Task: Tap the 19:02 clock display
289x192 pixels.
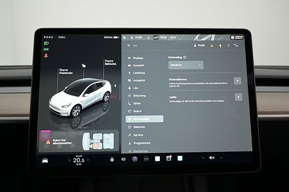Action: pyautogui.click(x=163, y=37)
